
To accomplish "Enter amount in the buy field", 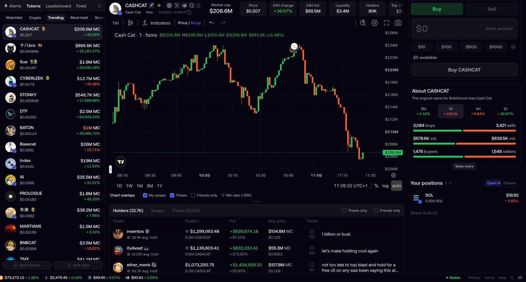I will point(464,28).
